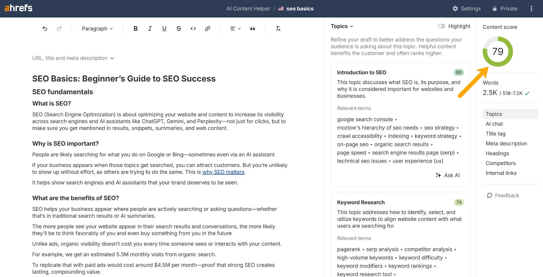543x277 pixels.
Task: Click the clear formatting icon
Action: click(278, 29)
